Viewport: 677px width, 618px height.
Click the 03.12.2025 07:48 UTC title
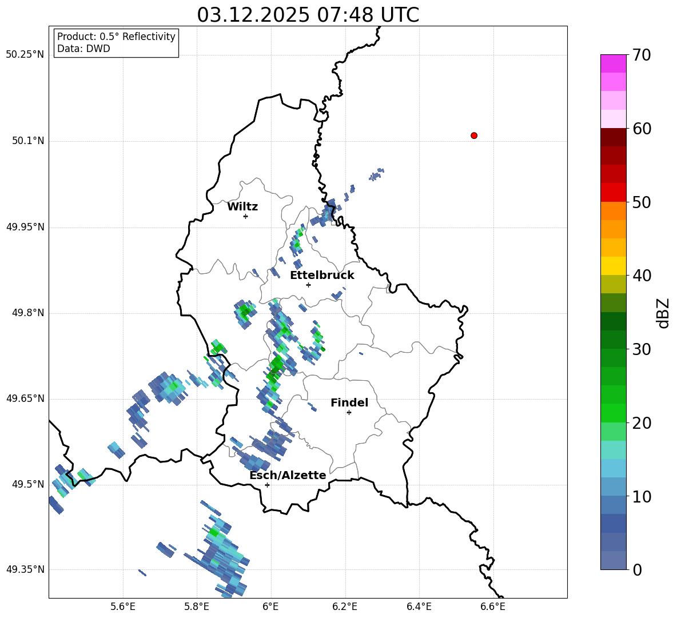(308, 15)
